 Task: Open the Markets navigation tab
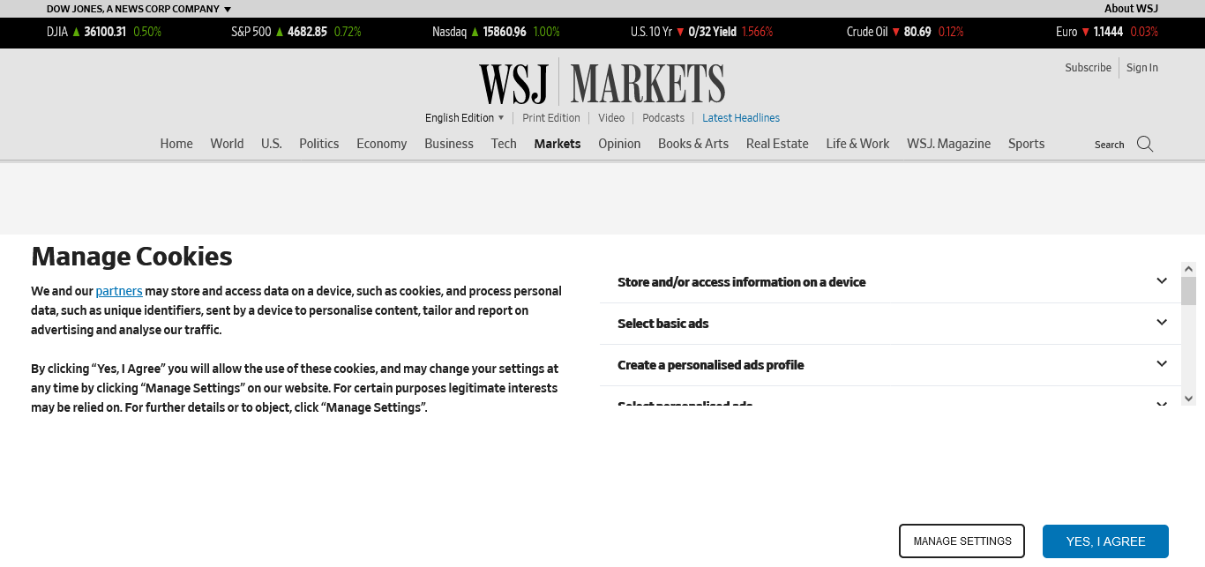pos(558,144)
